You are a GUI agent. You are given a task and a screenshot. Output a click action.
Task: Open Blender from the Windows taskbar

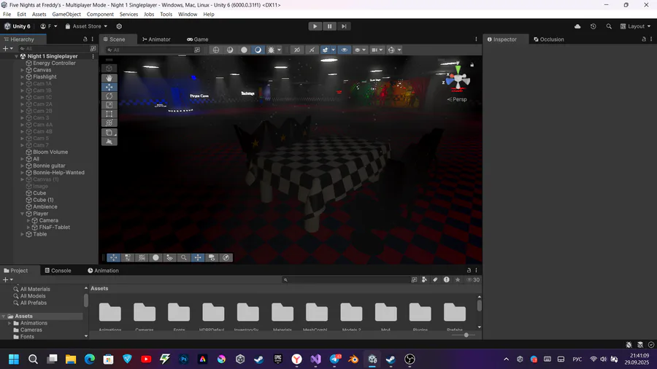(353, 359)
